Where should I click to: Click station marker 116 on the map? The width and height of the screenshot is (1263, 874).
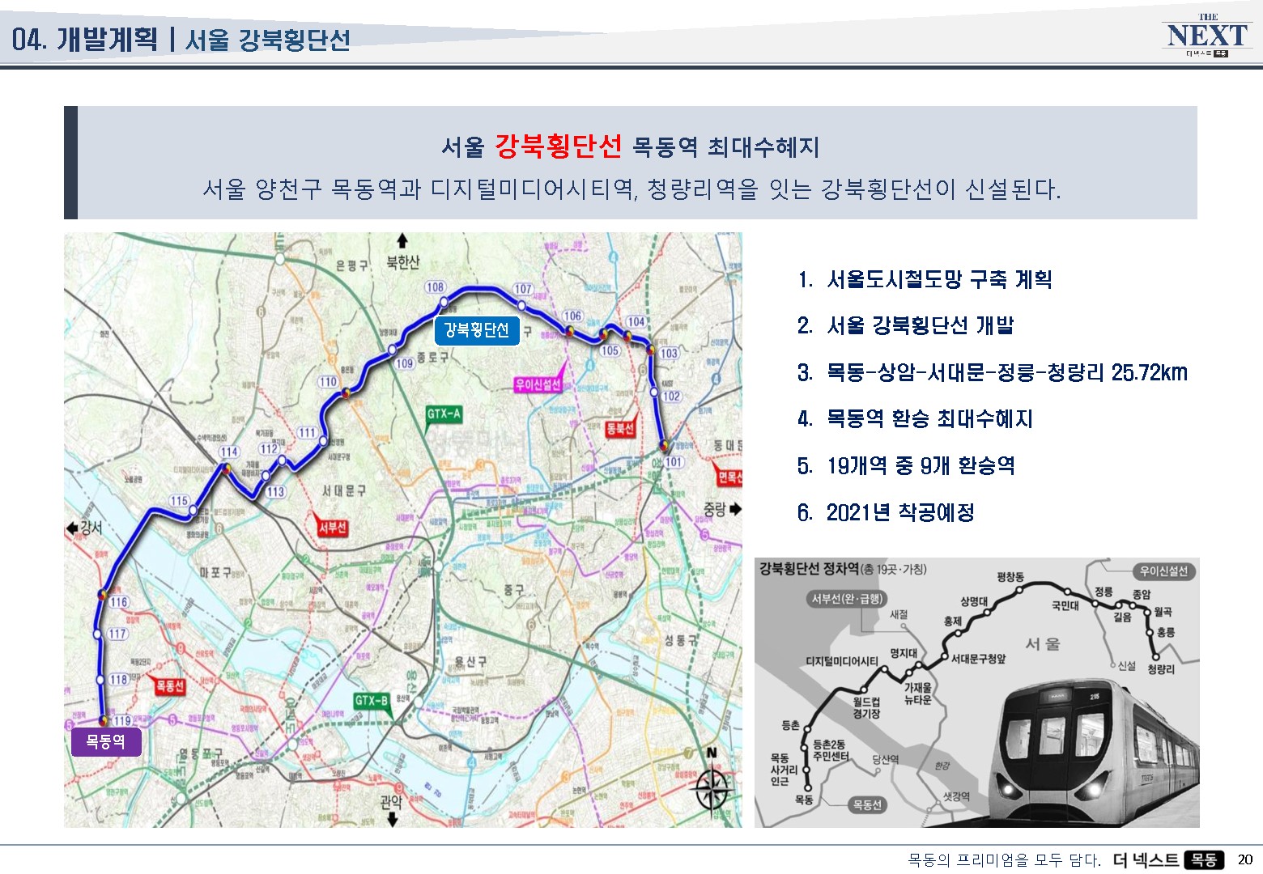[119, 601]
